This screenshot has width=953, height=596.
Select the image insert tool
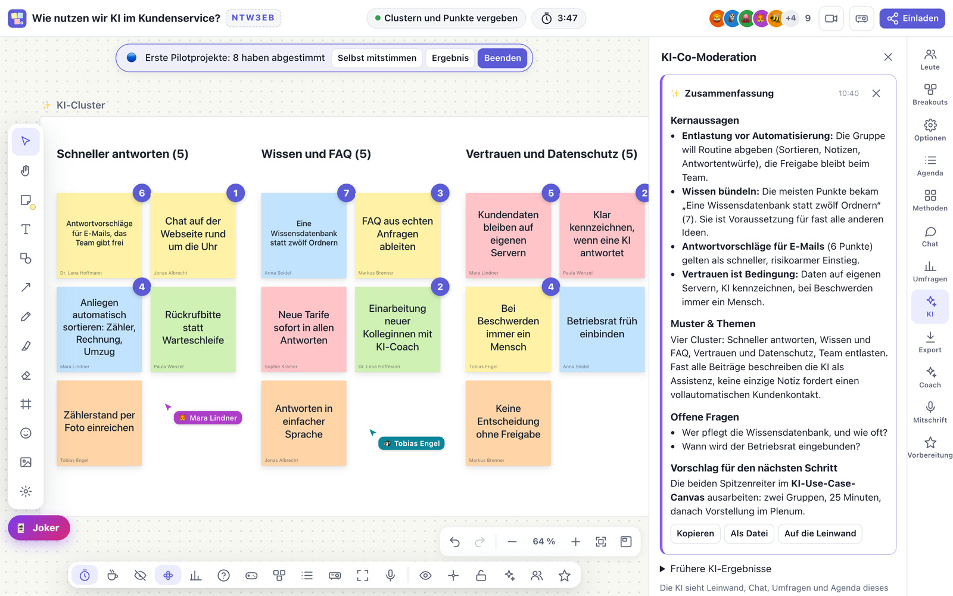coord(26,462)
